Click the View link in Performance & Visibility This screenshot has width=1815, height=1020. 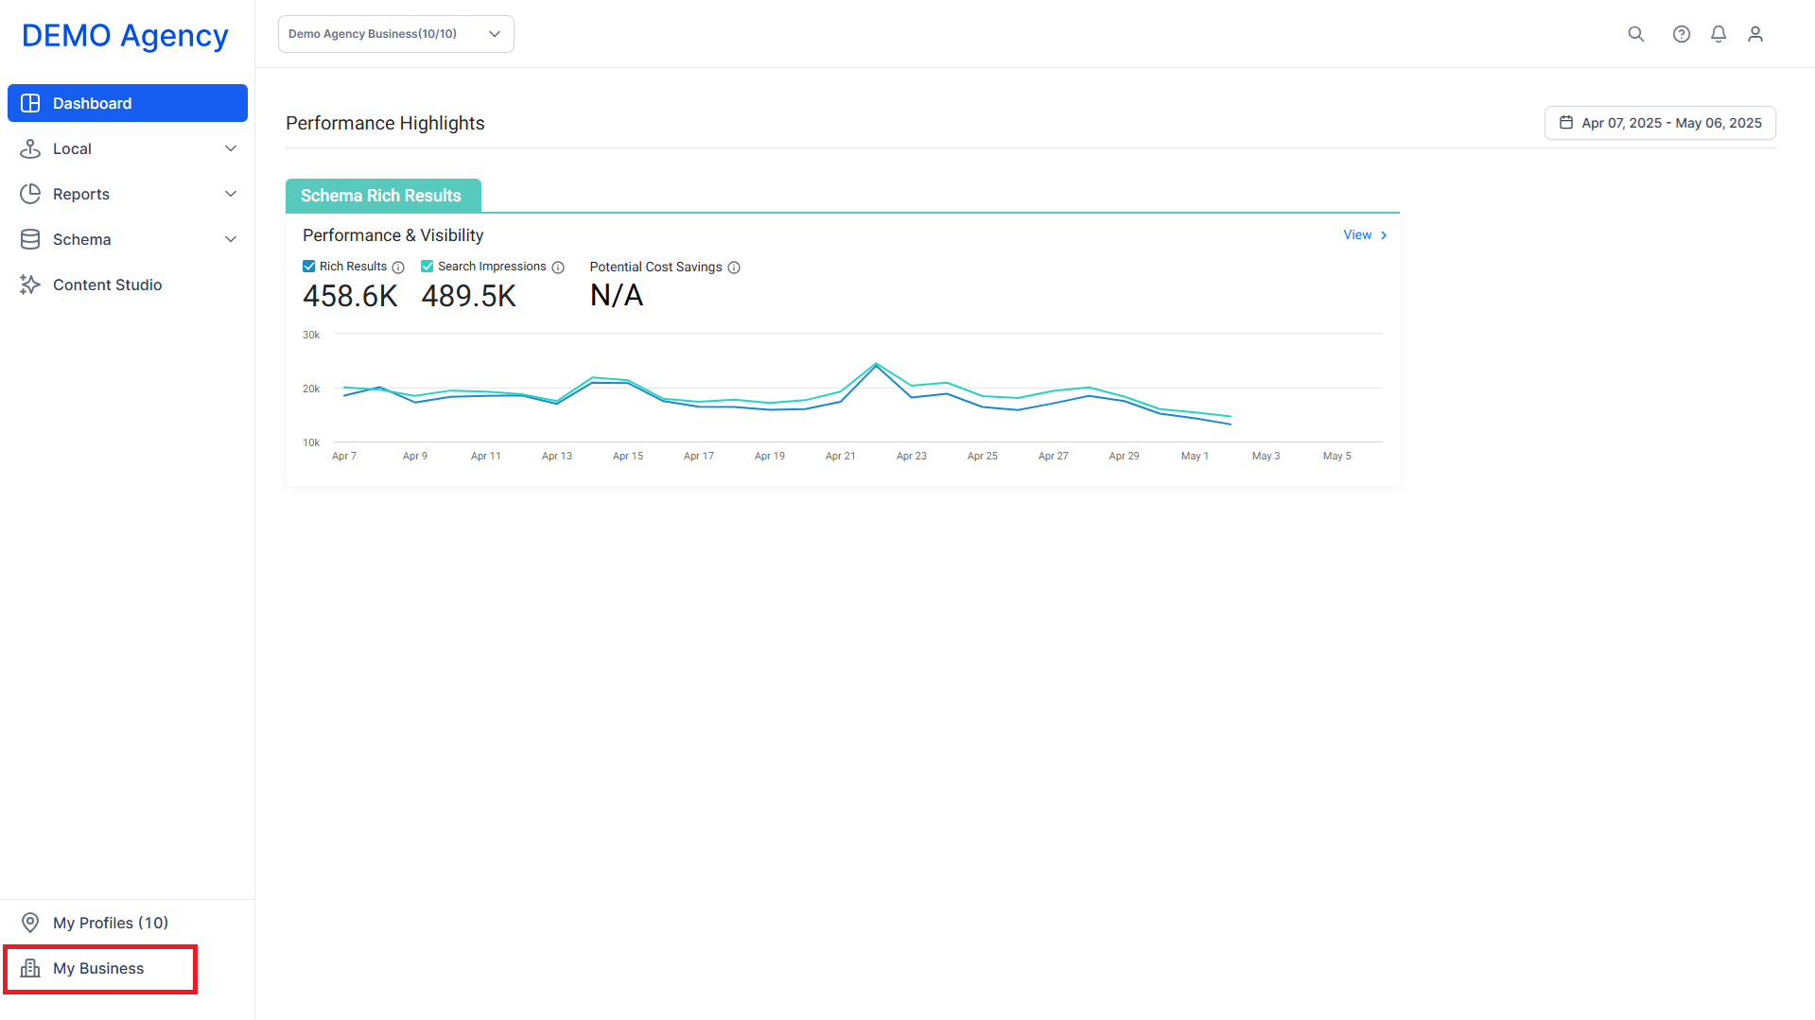[1365, 234]
